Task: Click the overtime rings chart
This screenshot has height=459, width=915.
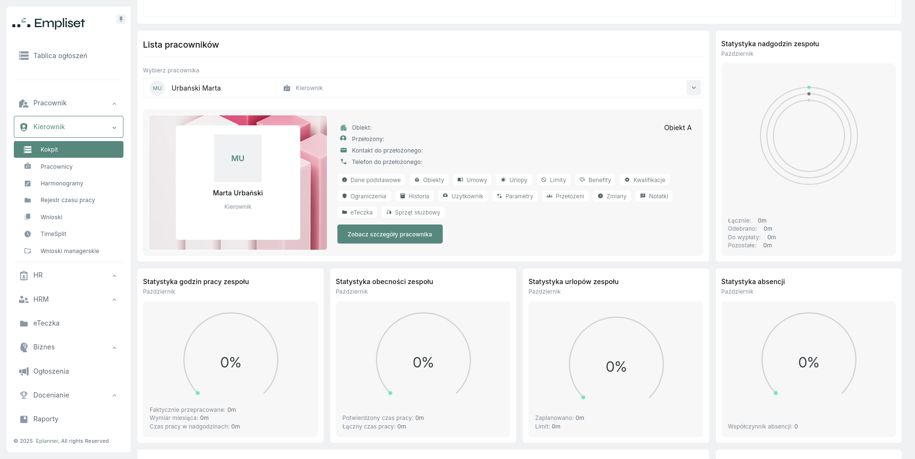Action: (x=809, y=136)
